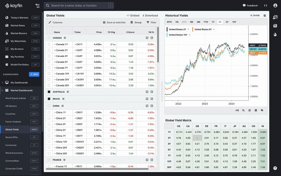Click the Download button for Global Yields

point(150,15)
